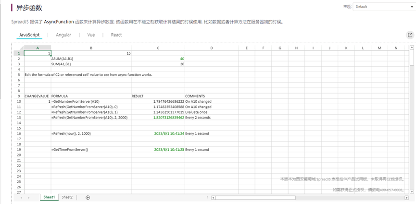Click horizontal scrollbar right arrow
Viewport: 416px width, 204px height.
tap(407, 198)
